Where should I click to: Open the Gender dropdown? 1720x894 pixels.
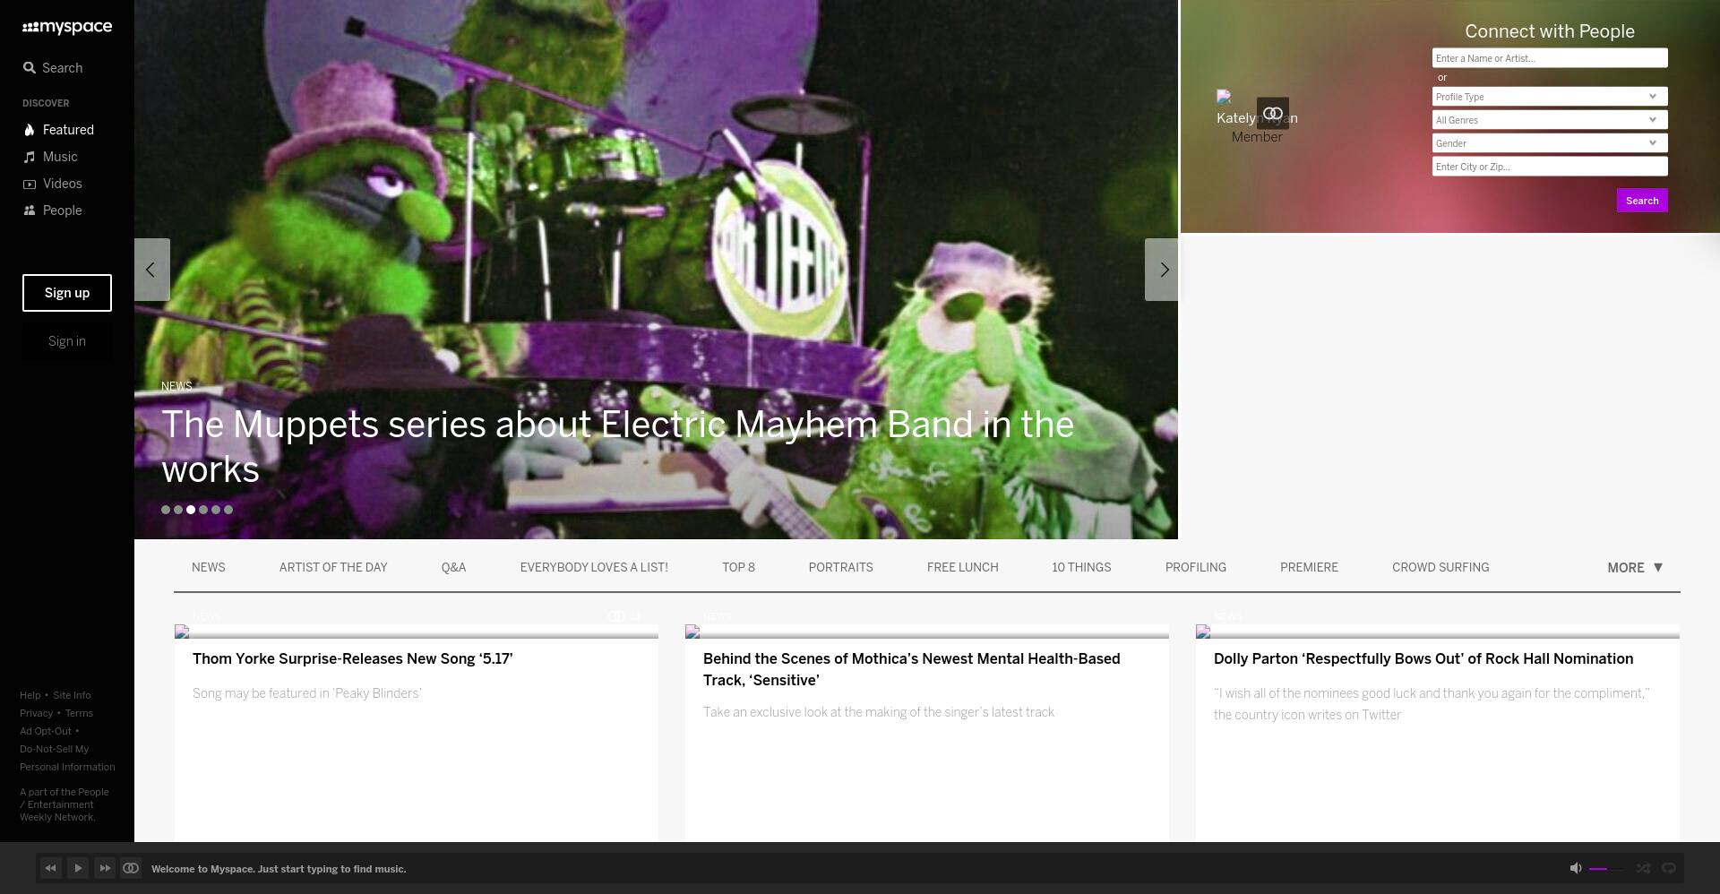pos(1550,143)
